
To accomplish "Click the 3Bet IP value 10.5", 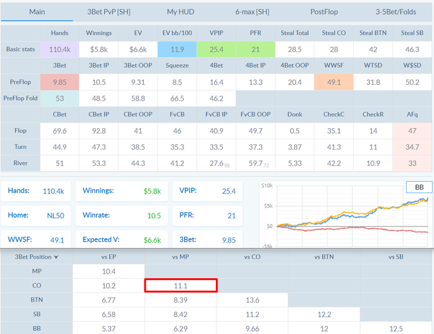I will (x=99, y=82).
